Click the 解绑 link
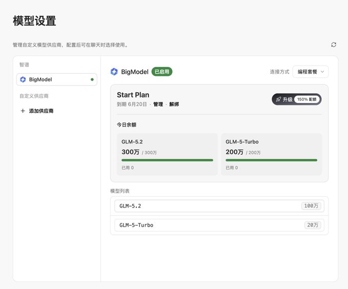The image size is (348, 289). pyautogui.click(x=174, y=105)
